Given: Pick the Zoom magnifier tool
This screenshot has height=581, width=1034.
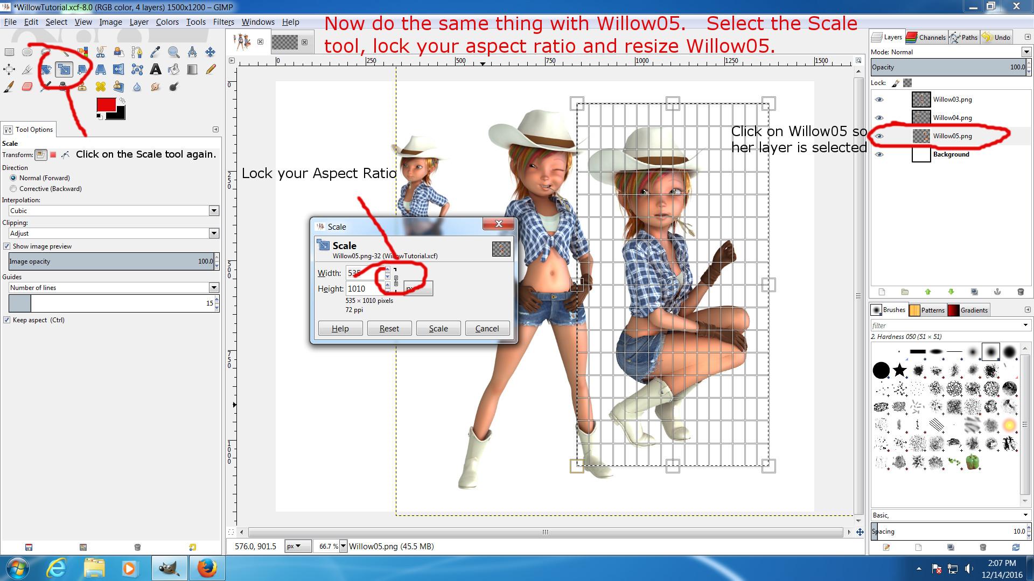Looking at the screenshot, I should pos(173,52).
